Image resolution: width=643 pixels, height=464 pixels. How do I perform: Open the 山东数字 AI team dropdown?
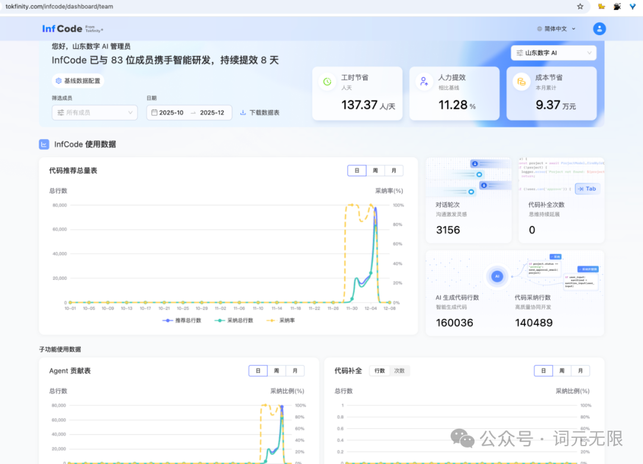[553, 53]
